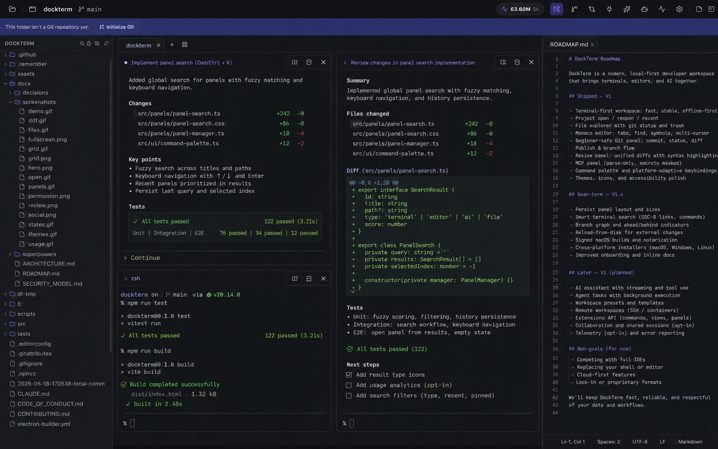The width and height of the screenshot is (718, 449).
Task: Open the pull request compare icon
Action: 592,9
